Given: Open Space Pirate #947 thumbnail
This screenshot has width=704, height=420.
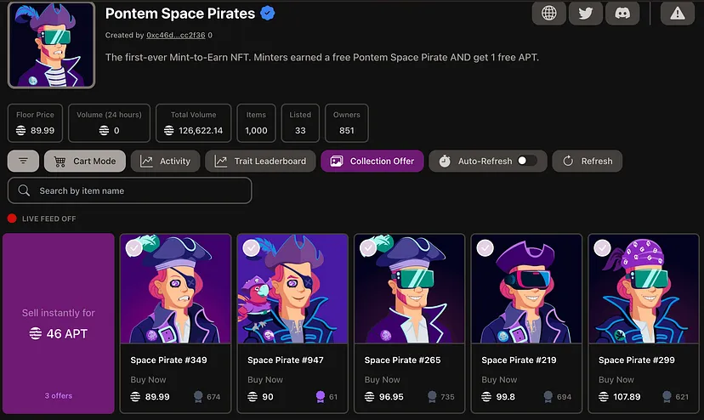Looking at the screenshot, I should point(292,289).
